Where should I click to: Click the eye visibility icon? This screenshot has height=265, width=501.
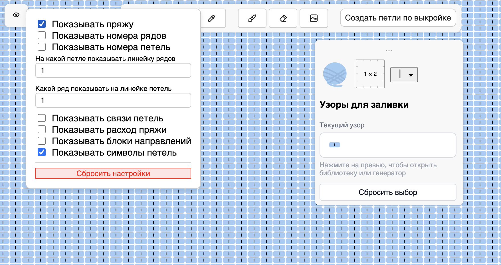click(16, 15)
